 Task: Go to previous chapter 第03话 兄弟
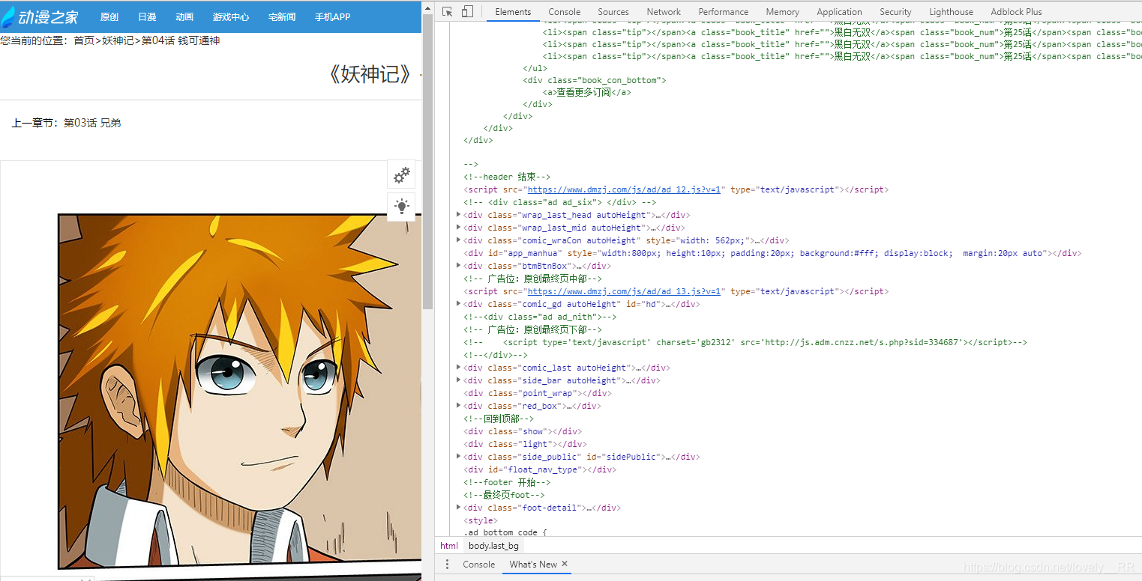coord(92,123)
